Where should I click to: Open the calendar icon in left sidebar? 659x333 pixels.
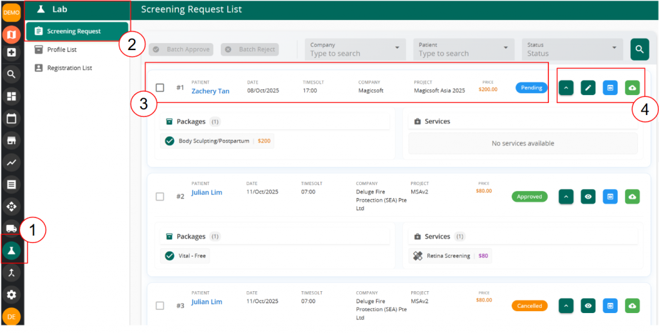tap(12, 118)
